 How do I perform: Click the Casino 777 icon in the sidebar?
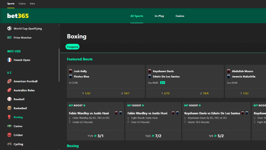click(x=9, y=126)
